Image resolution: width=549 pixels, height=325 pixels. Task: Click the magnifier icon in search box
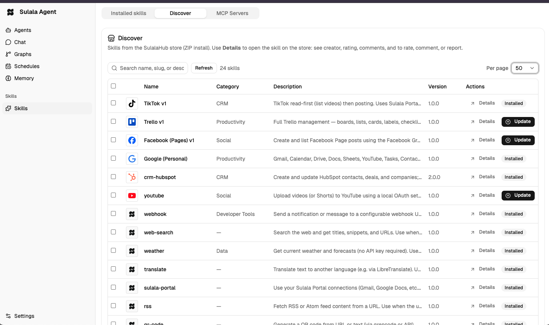pos(114,68)
